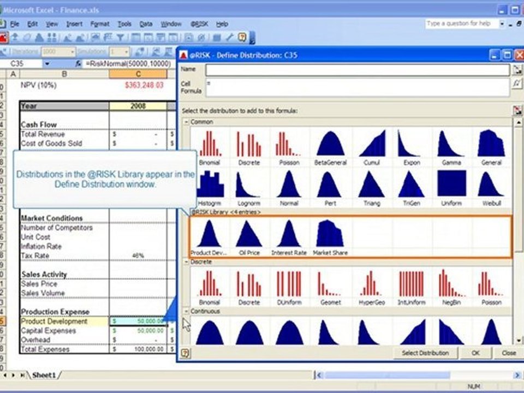Click the Type a question for help box
Image resolution: width=524 pixels, height=393 pixels.
462,23
